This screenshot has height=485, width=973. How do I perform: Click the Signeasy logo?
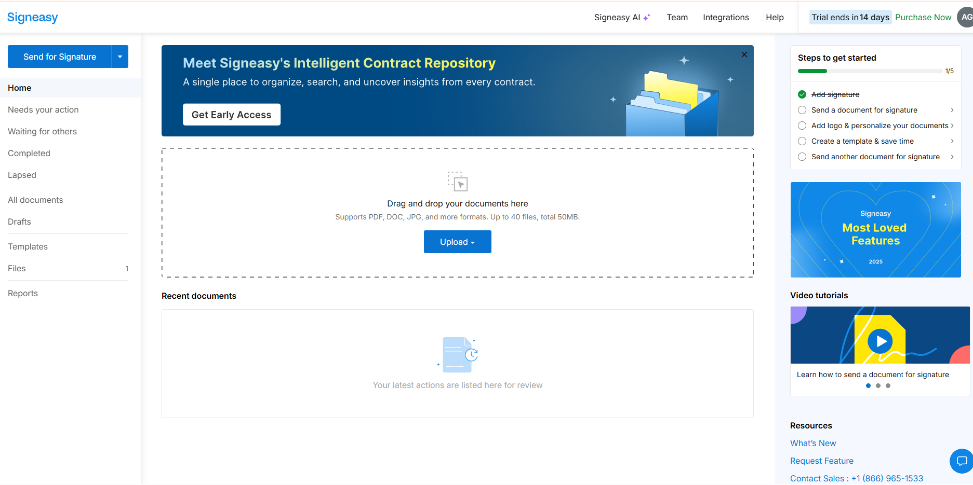tap(32, 17)
